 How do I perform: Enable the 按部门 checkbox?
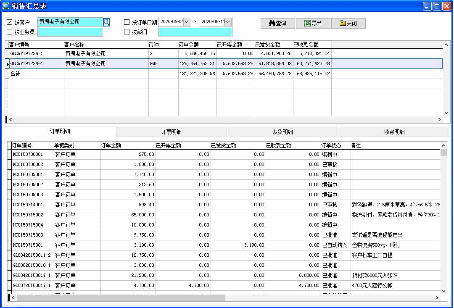click(x=127, y=32)
